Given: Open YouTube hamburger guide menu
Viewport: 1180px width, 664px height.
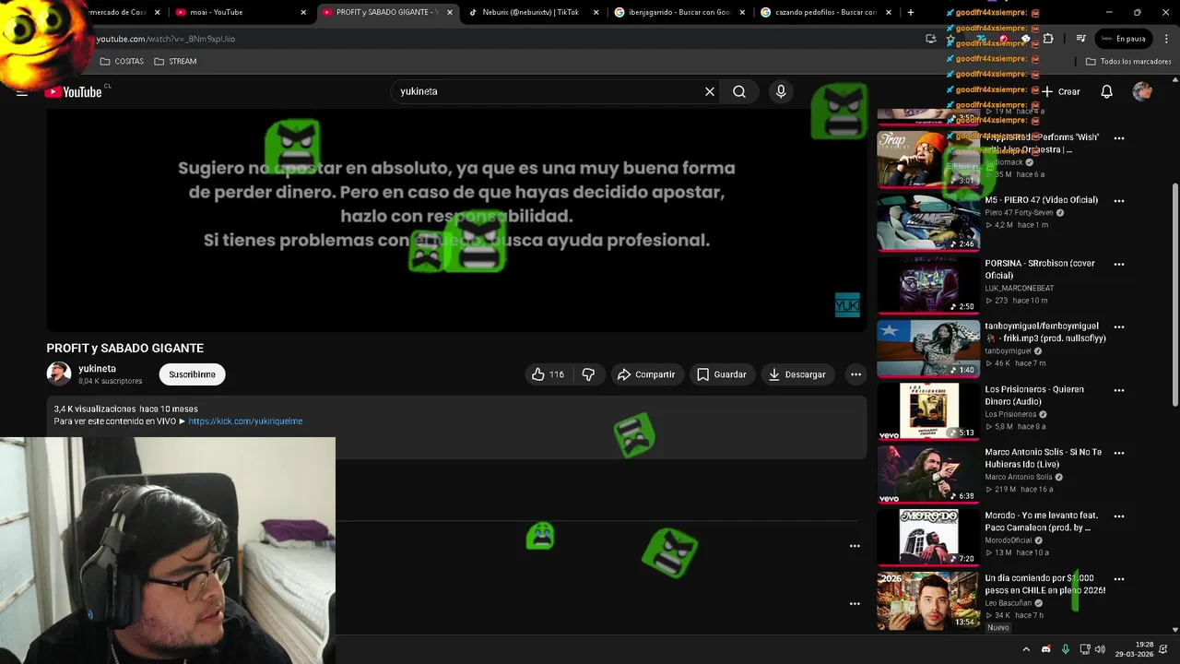Looking at the screenshot, I should coord(22,91).
